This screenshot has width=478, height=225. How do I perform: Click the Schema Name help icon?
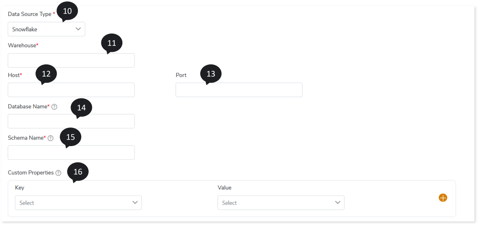[50, 138]
